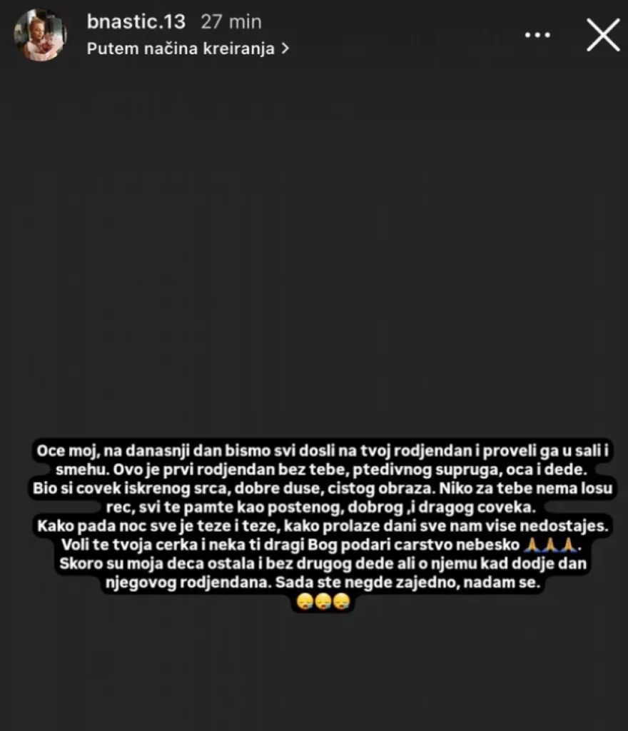
Task: Tap the chevron after Putem načina kreiranja
Action: [x=285, y=49]
